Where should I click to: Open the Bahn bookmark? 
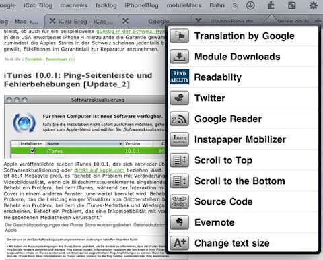(x=217, y=5)
